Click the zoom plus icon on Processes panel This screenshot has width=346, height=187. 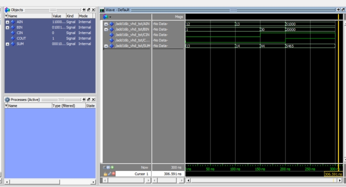coord(84,99)
